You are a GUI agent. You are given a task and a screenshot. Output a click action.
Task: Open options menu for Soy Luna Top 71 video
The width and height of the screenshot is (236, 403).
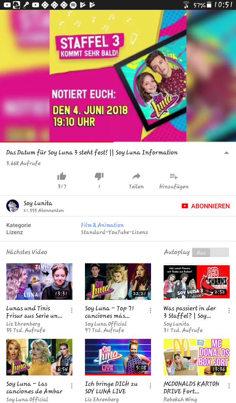point(150,311)
